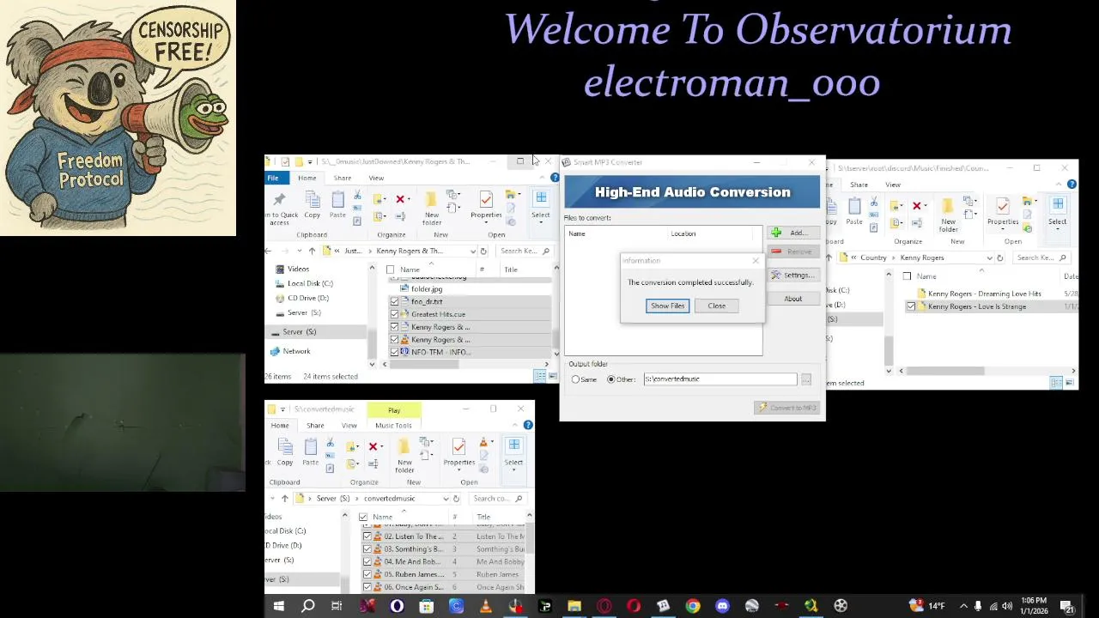Toggle select-all checkbox in Kenny Rogers & Th... window
The height and width of the screenshot is (618, 1099).
pyautogui.click(x=391, y=270)
